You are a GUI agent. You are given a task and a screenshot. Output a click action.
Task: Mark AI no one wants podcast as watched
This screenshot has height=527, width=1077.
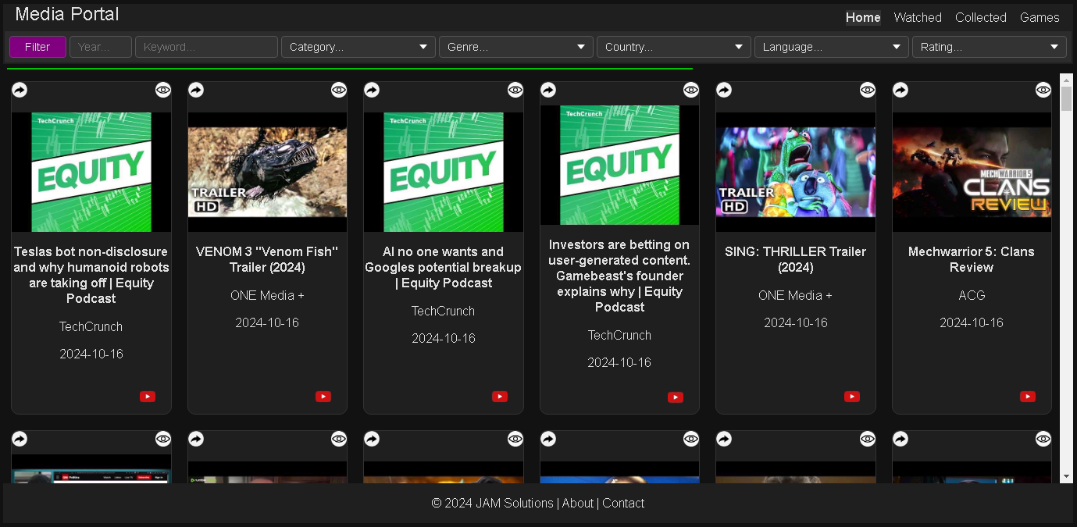[515, 91]
